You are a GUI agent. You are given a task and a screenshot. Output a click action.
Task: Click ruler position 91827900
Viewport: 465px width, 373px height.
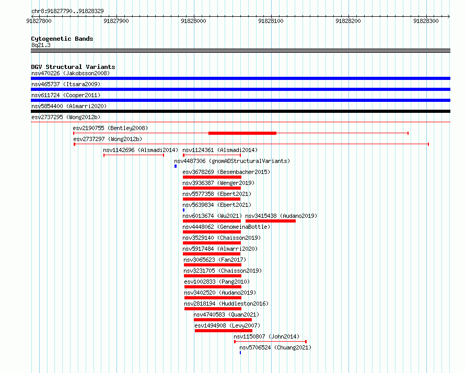pyautogui.click(x=116, y=21)
